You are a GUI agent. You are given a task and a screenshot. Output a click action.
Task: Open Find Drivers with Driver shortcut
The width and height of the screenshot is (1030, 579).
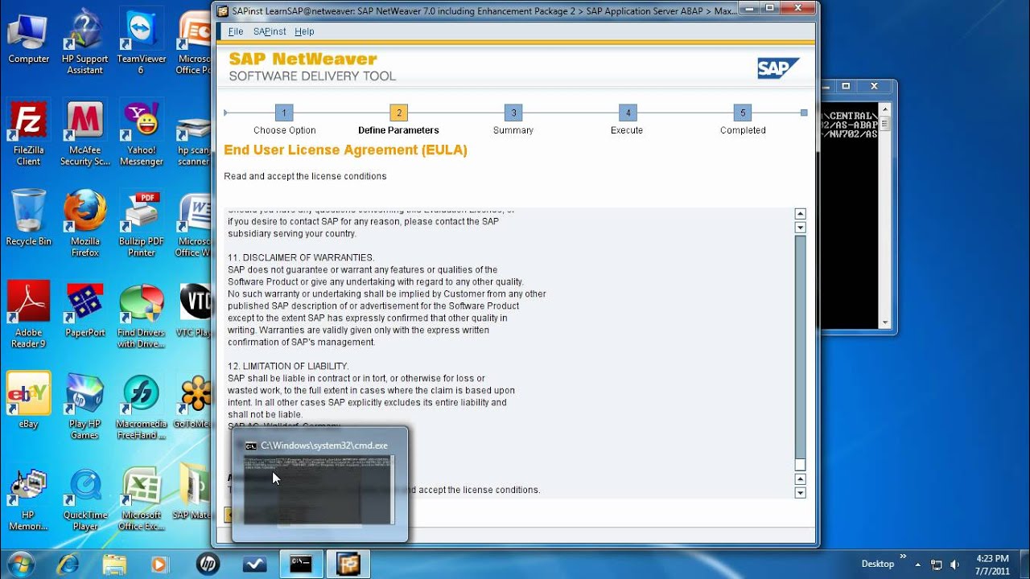click(141, 315)
